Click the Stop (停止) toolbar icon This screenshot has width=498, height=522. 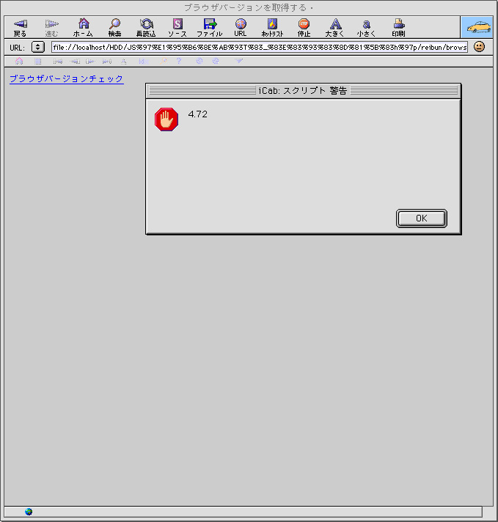click(304, 28)
